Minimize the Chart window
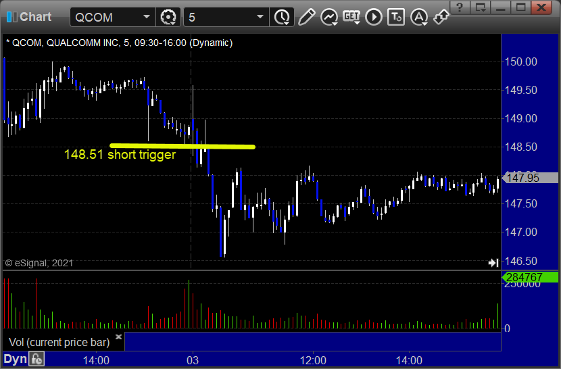561x369 pixels. pyautogui.click(x=501, y=7)
